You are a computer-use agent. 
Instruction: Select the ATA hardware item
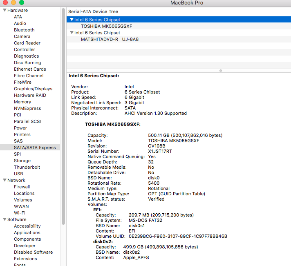click(18, 17)
